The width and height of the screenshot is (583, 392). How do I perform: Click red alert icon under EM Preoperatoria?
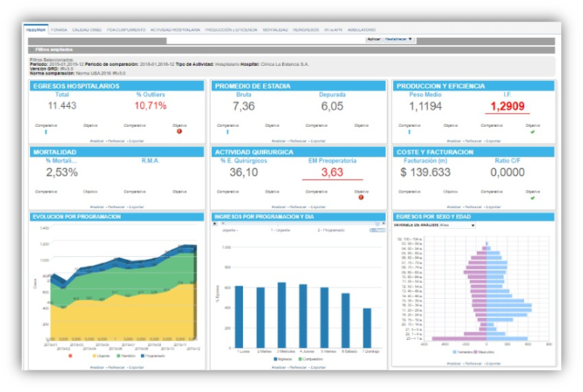coord(361,197)
